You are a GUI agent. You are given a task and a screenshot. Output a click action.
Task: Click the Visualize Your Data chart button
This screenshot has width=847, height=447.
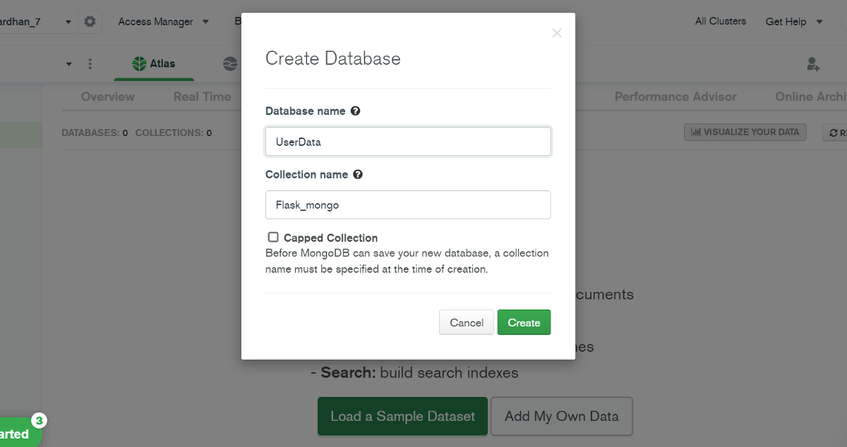click(745, 132)
